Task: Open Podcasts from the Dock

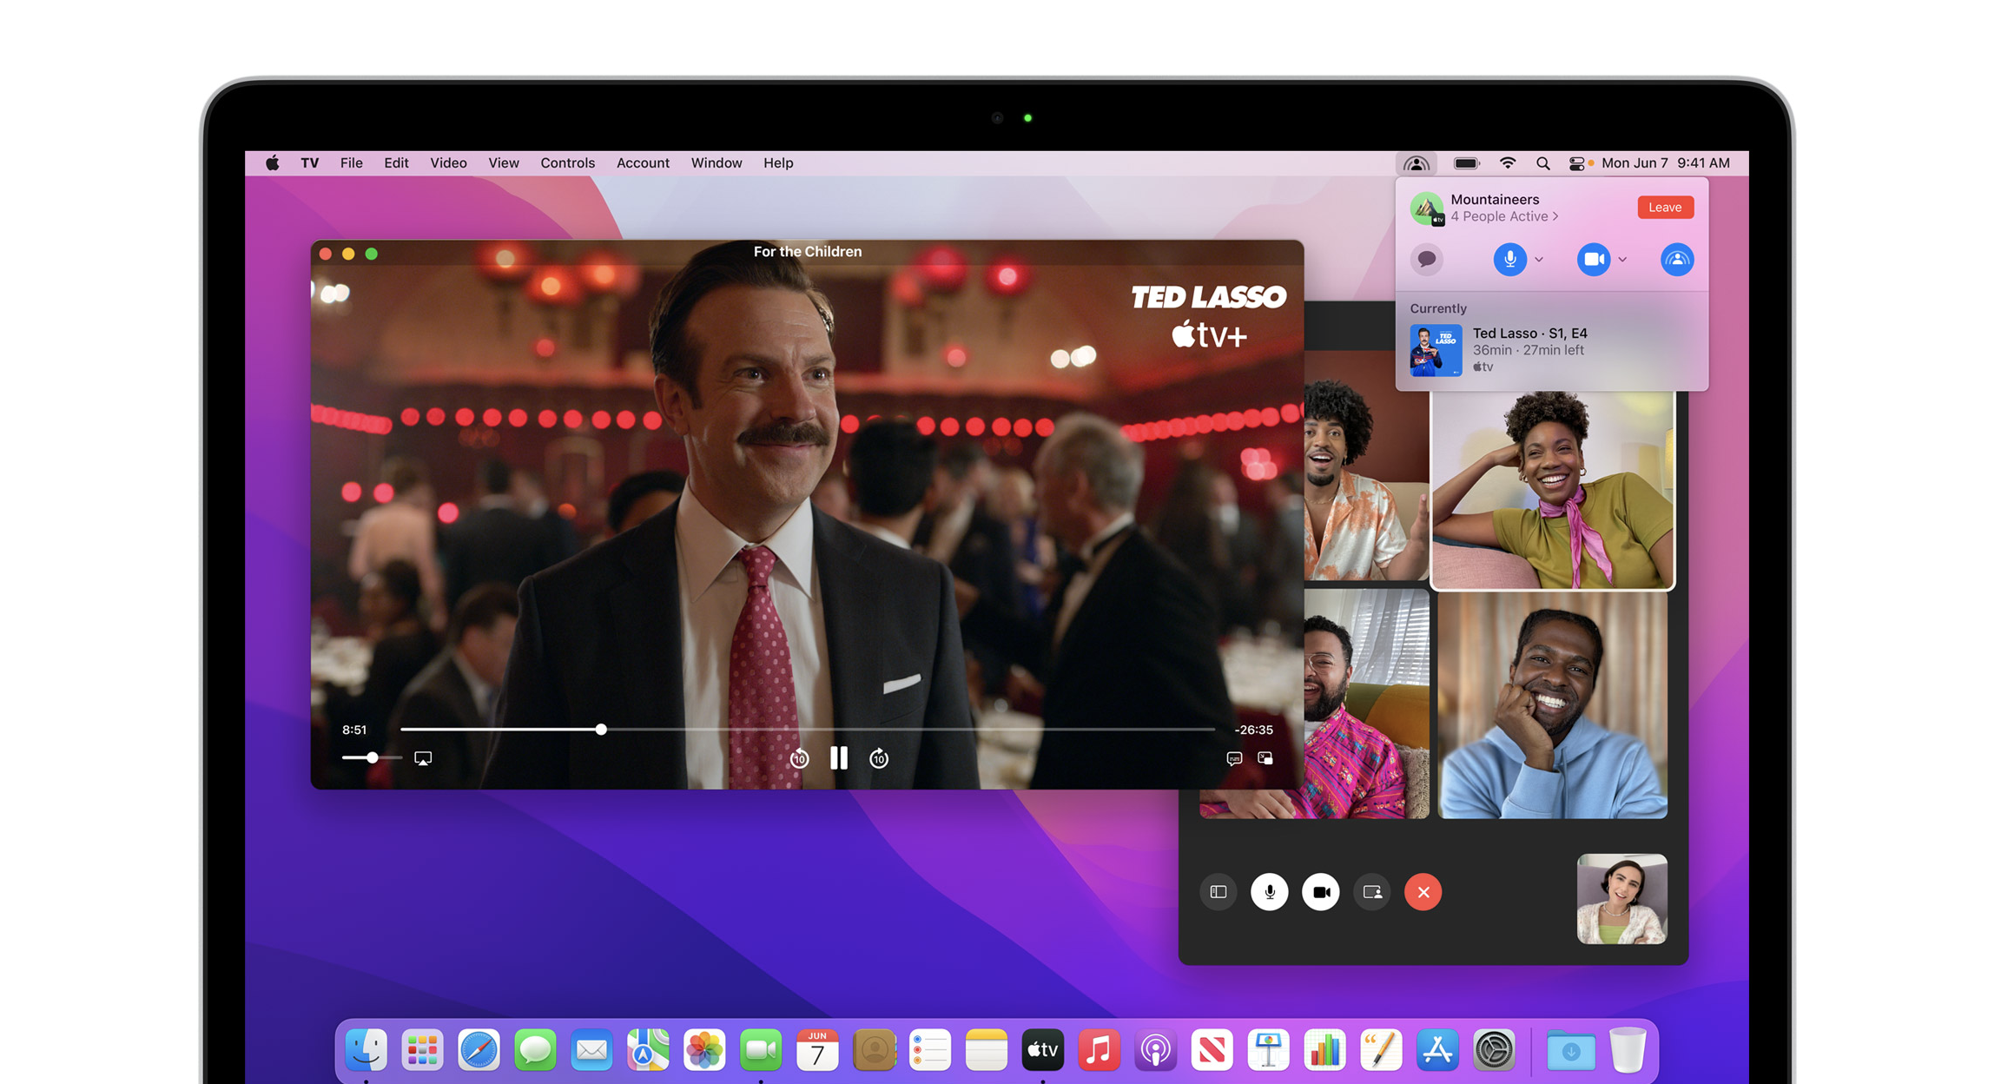Action: [1155, 1050]
